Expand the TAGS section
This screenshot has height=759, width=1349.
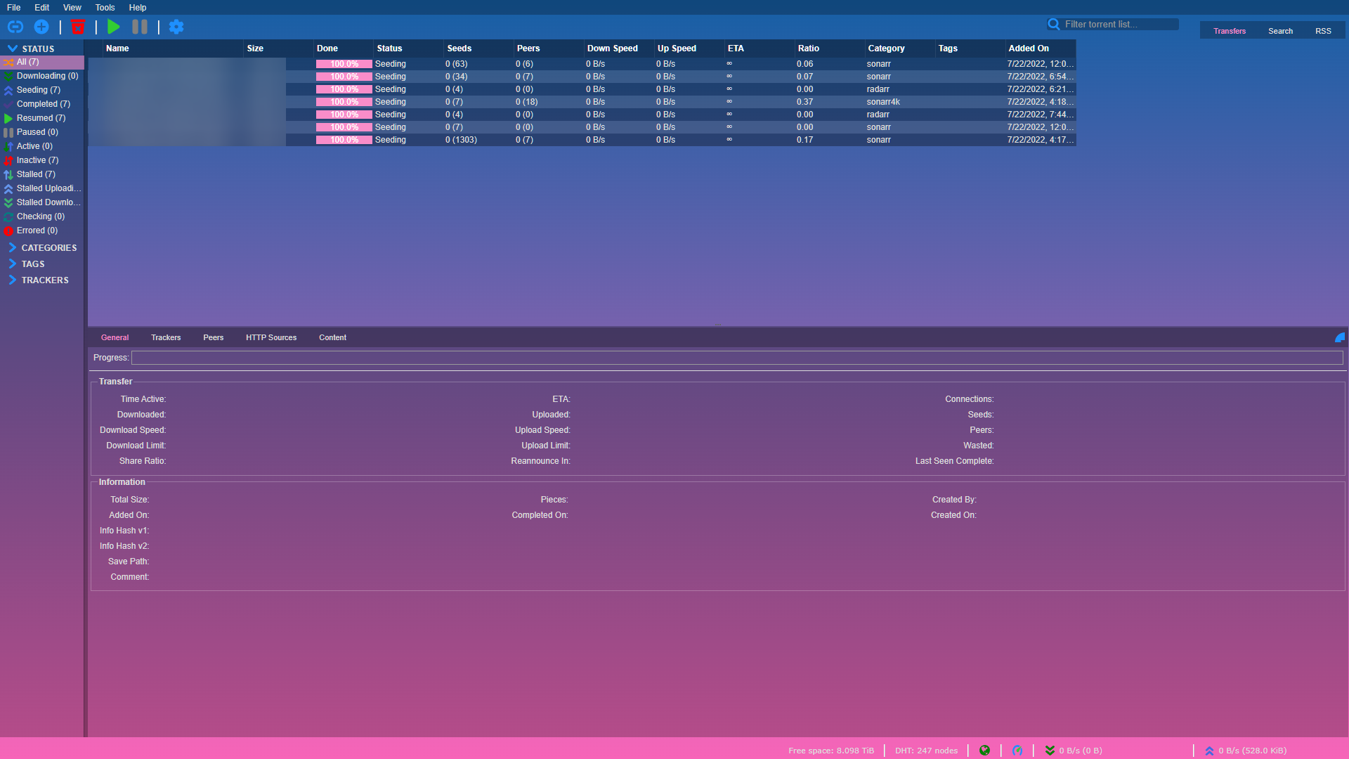coord(32,264)
